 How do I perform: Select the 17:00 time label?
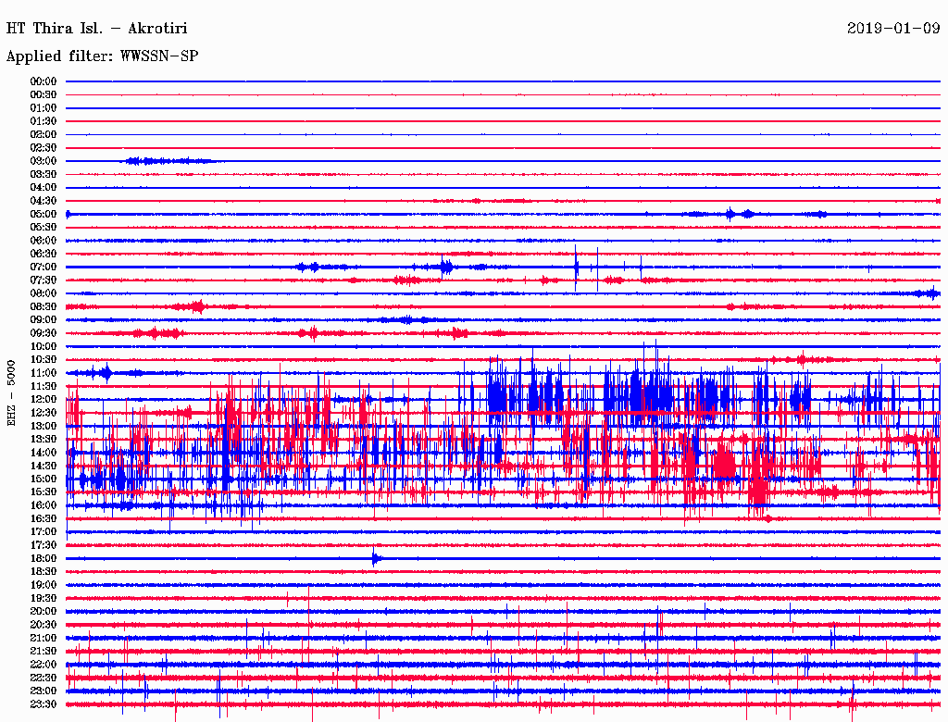[43, 532]
